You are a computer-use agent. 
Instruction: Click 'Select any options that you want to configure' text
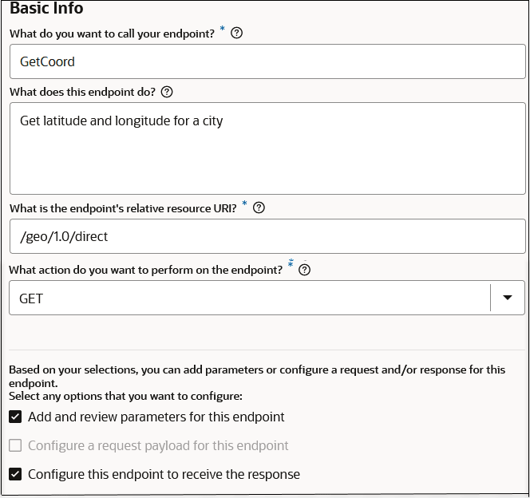click(x=125, y=396)
